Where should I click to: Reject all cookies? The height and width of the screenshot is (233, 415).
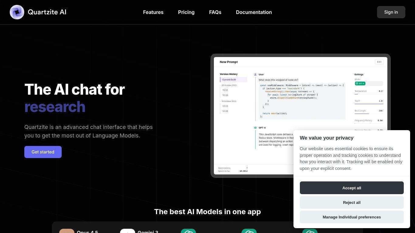(352, 202)
